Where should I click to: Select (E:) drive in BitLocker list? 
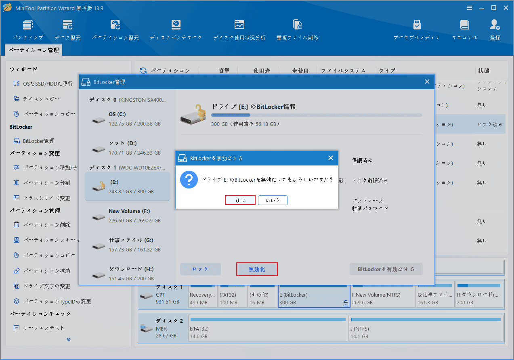(127, 186)
